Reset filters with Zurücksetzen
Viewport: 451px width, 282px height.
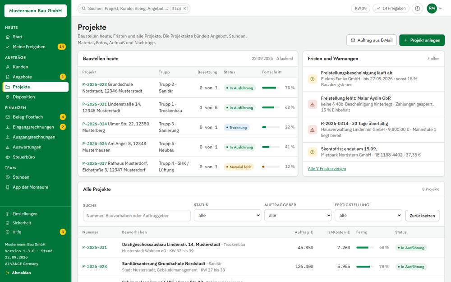pos(422,216)
